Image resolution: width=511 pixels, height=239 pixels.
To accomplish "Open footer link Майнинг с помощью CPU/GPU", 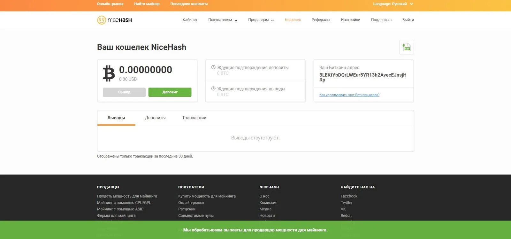I will pos(124,203).
